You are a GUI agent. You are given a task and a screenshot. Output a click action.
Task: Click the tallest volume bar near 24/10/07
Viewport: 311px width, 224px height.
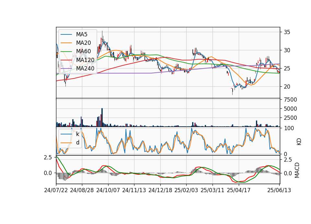[x=102, y=118]
